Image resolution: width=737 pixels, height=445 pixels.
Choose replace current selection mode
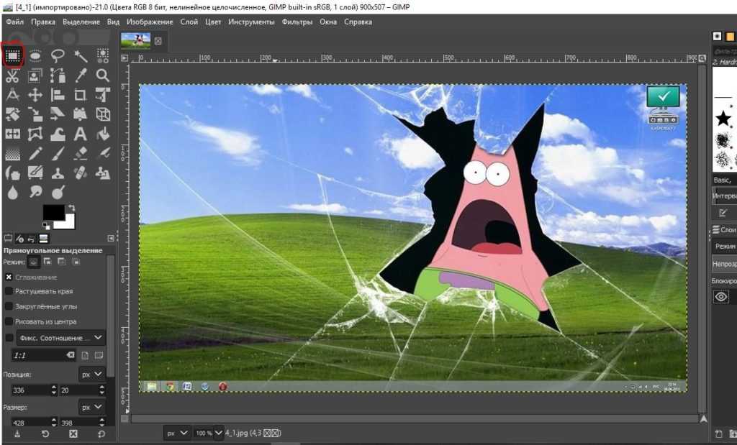coord(33,262)
